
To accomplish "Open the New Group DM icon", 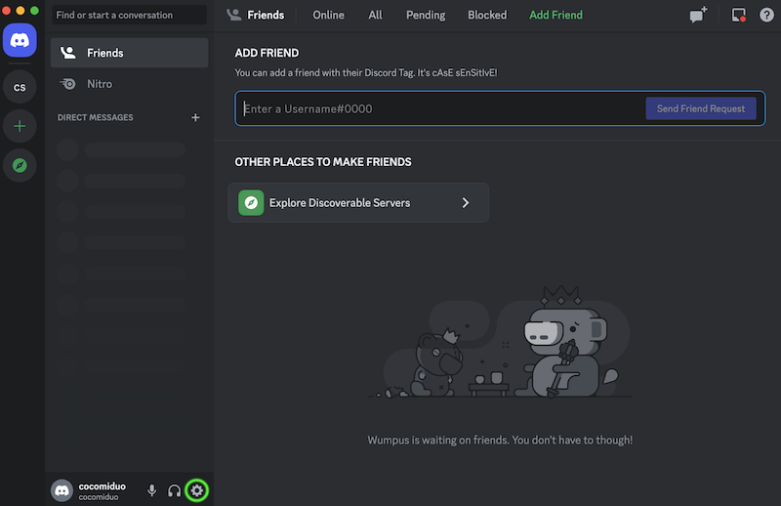I will tap(698, 16).
